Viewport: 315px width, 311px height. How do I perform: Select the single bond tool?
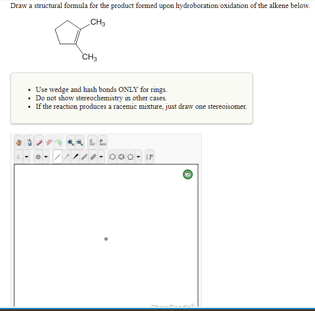click(x=58, y=156)
